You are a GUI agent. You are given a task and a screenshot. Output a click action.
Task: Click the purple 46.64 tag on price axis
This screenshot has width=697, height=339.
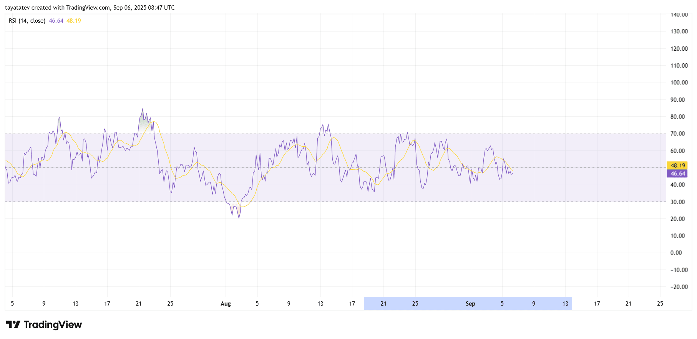click(677, 174)
